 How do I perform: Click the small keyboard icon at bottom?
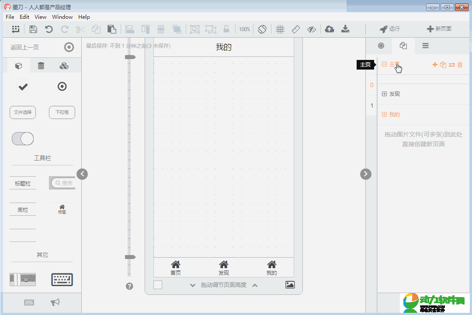tap(29, 302)
